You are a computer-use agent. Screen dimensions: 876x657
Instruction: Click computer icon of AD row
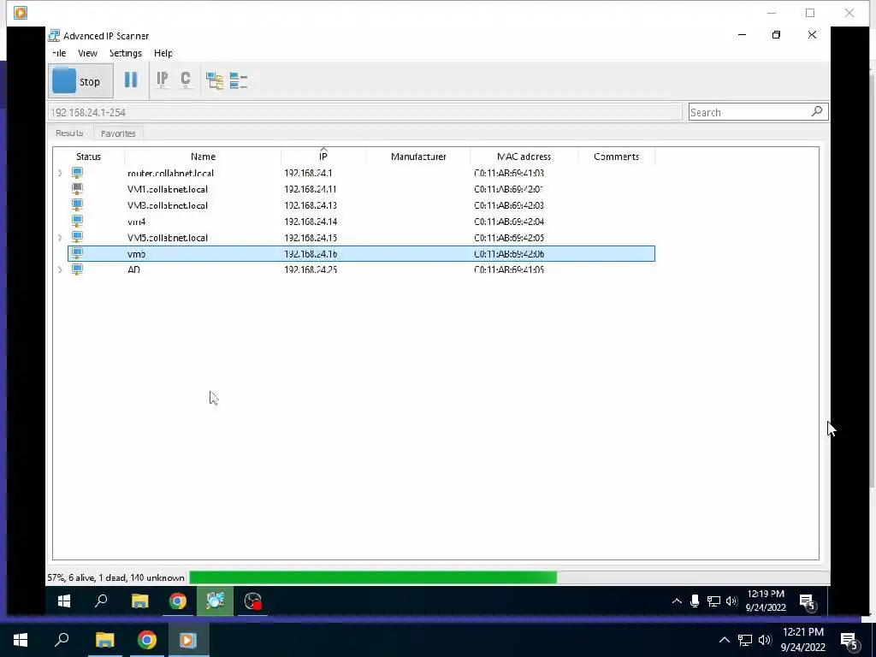tap(77, 269)
